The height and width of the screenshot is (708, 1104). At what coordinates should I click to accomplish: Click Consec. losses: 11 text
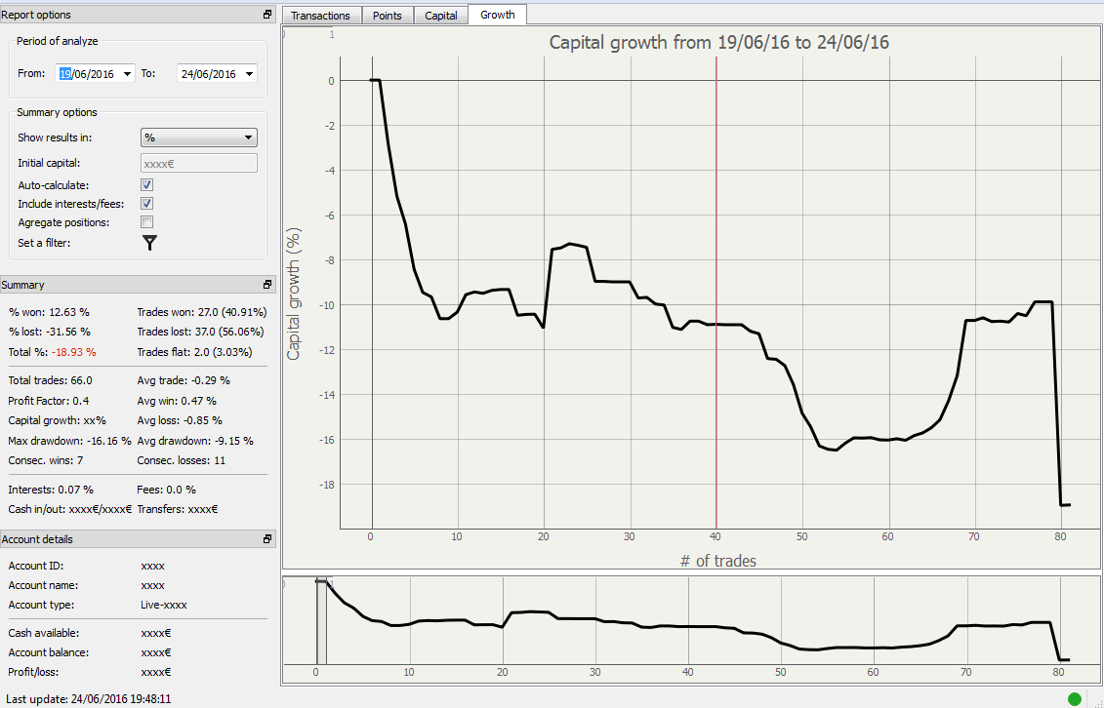(x=182, y=460)
